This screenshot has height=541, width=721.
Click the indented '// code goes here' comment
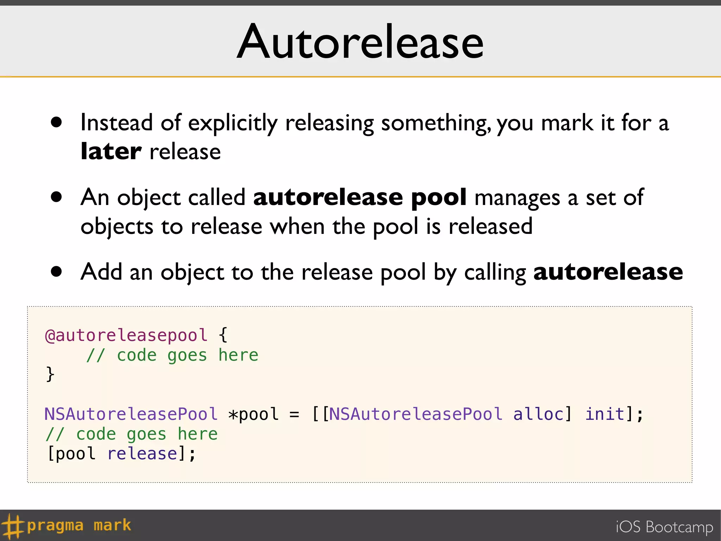(x=172, y=355)
